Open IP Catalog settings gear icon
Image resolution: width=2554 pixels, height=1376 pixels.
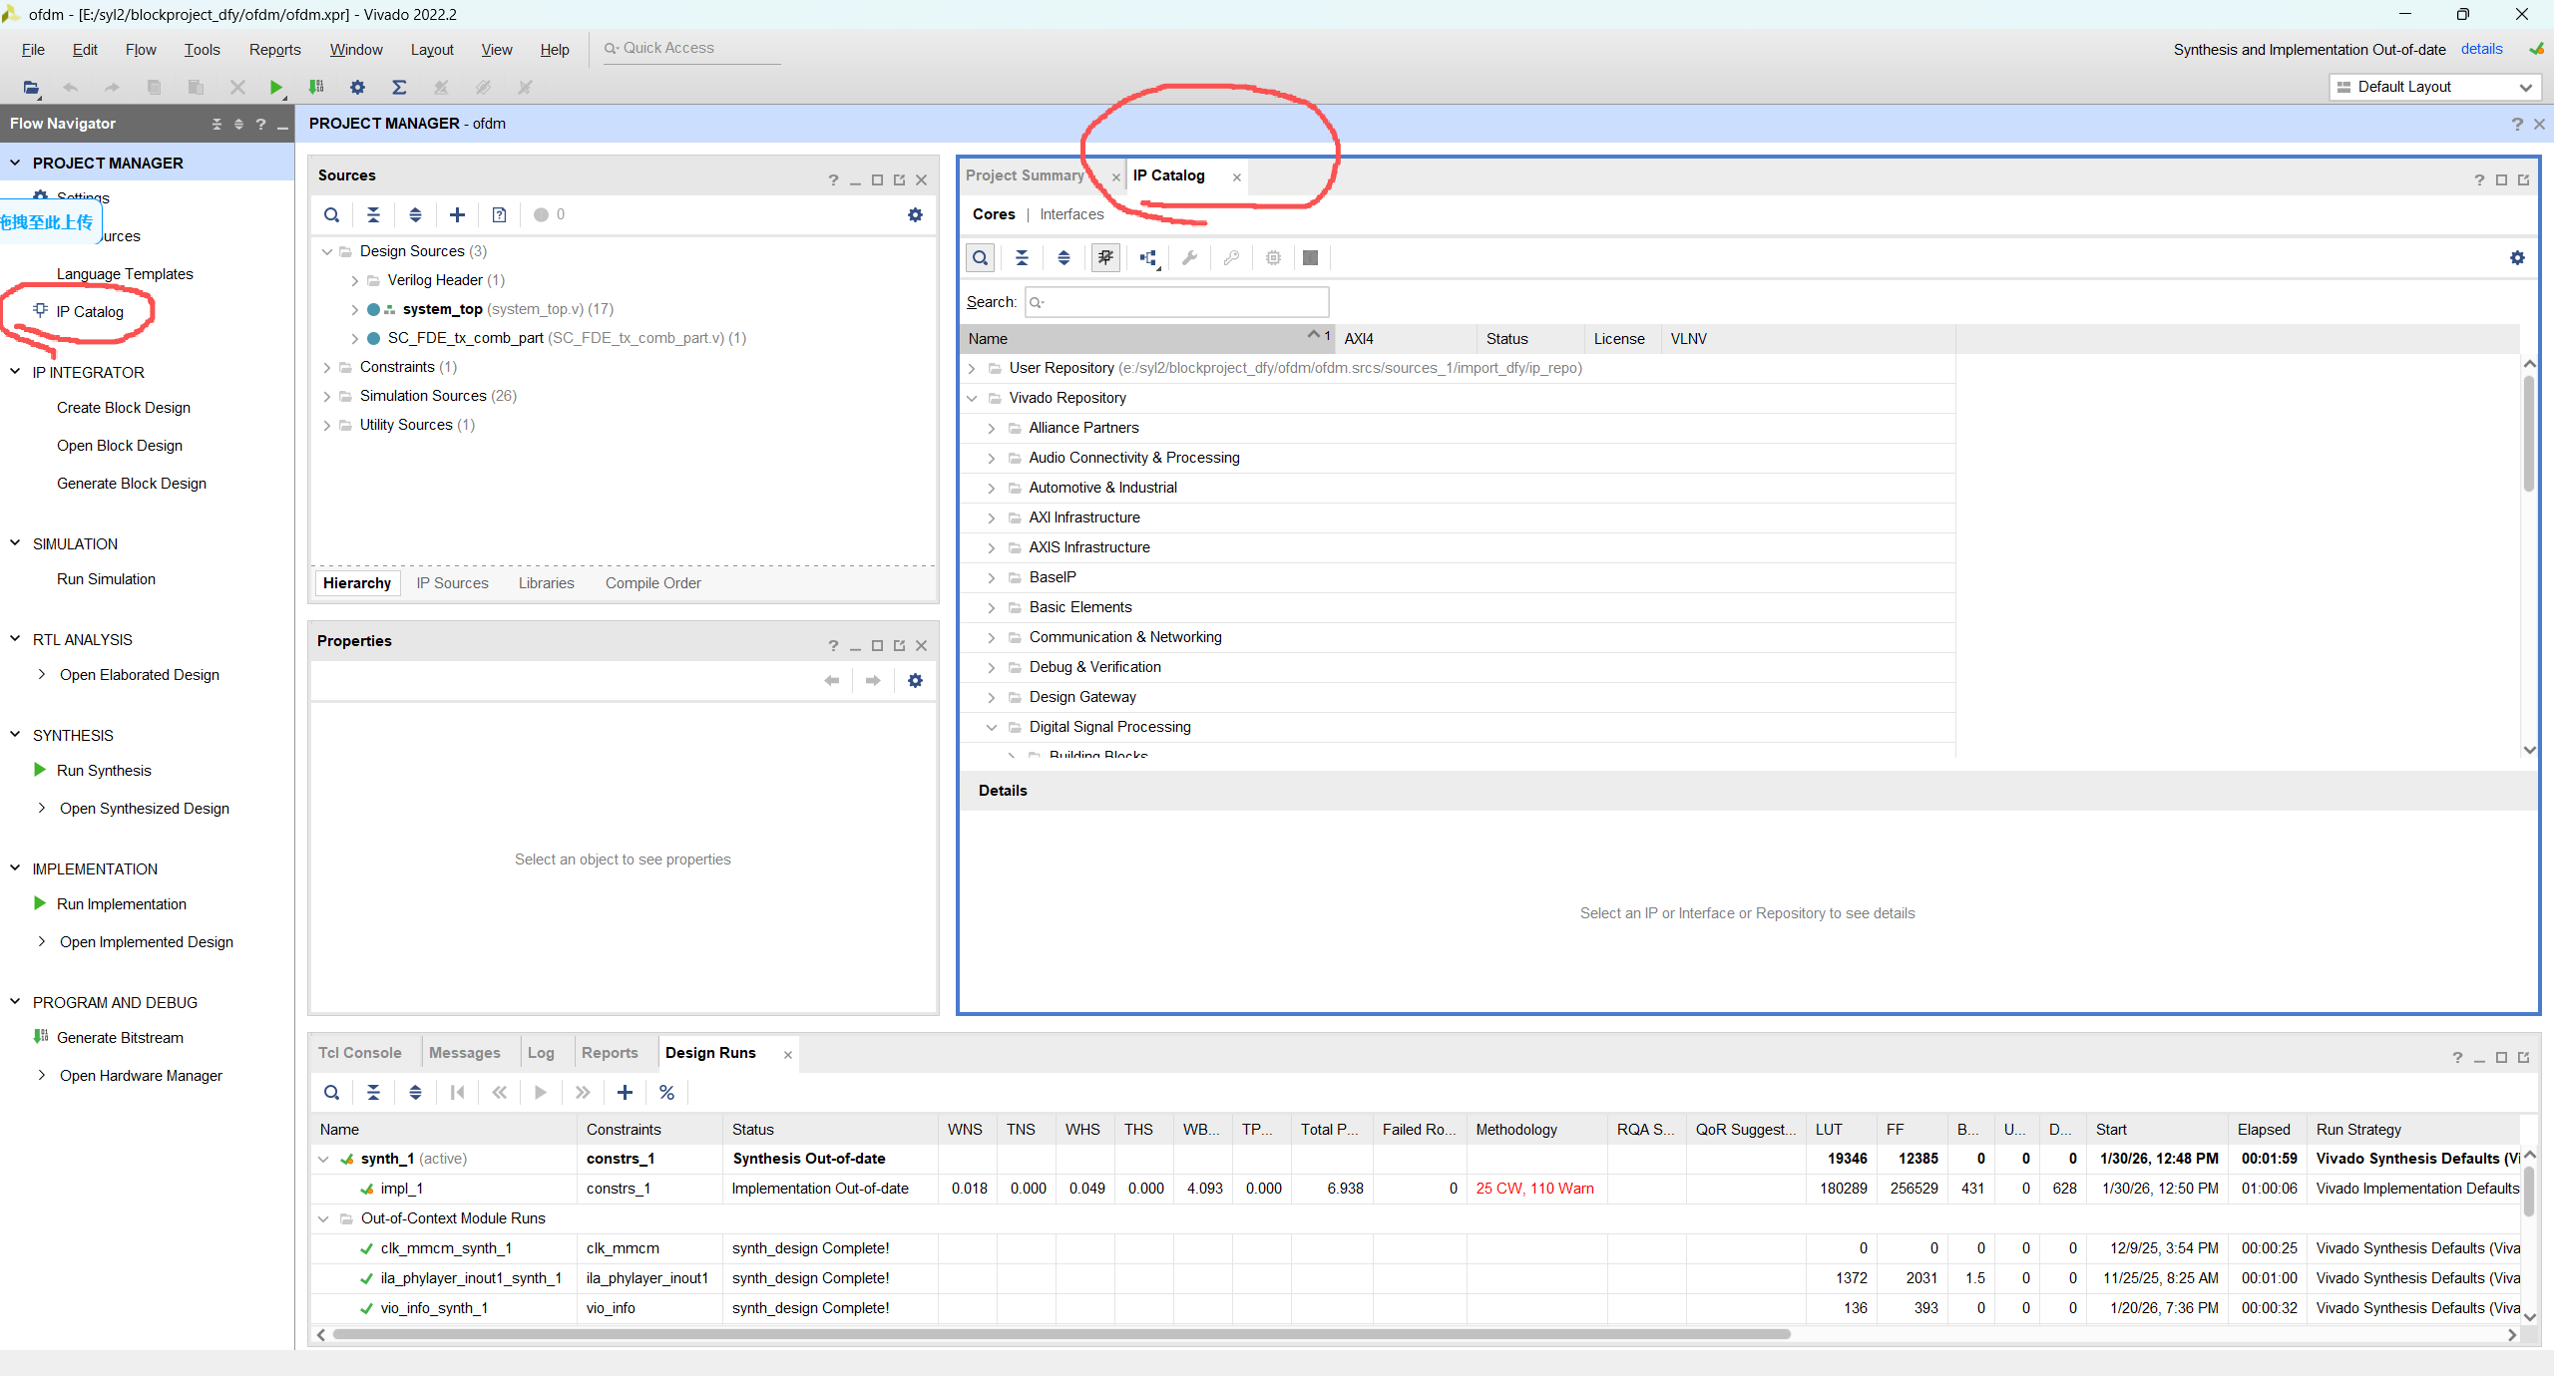coord(2517,258)
